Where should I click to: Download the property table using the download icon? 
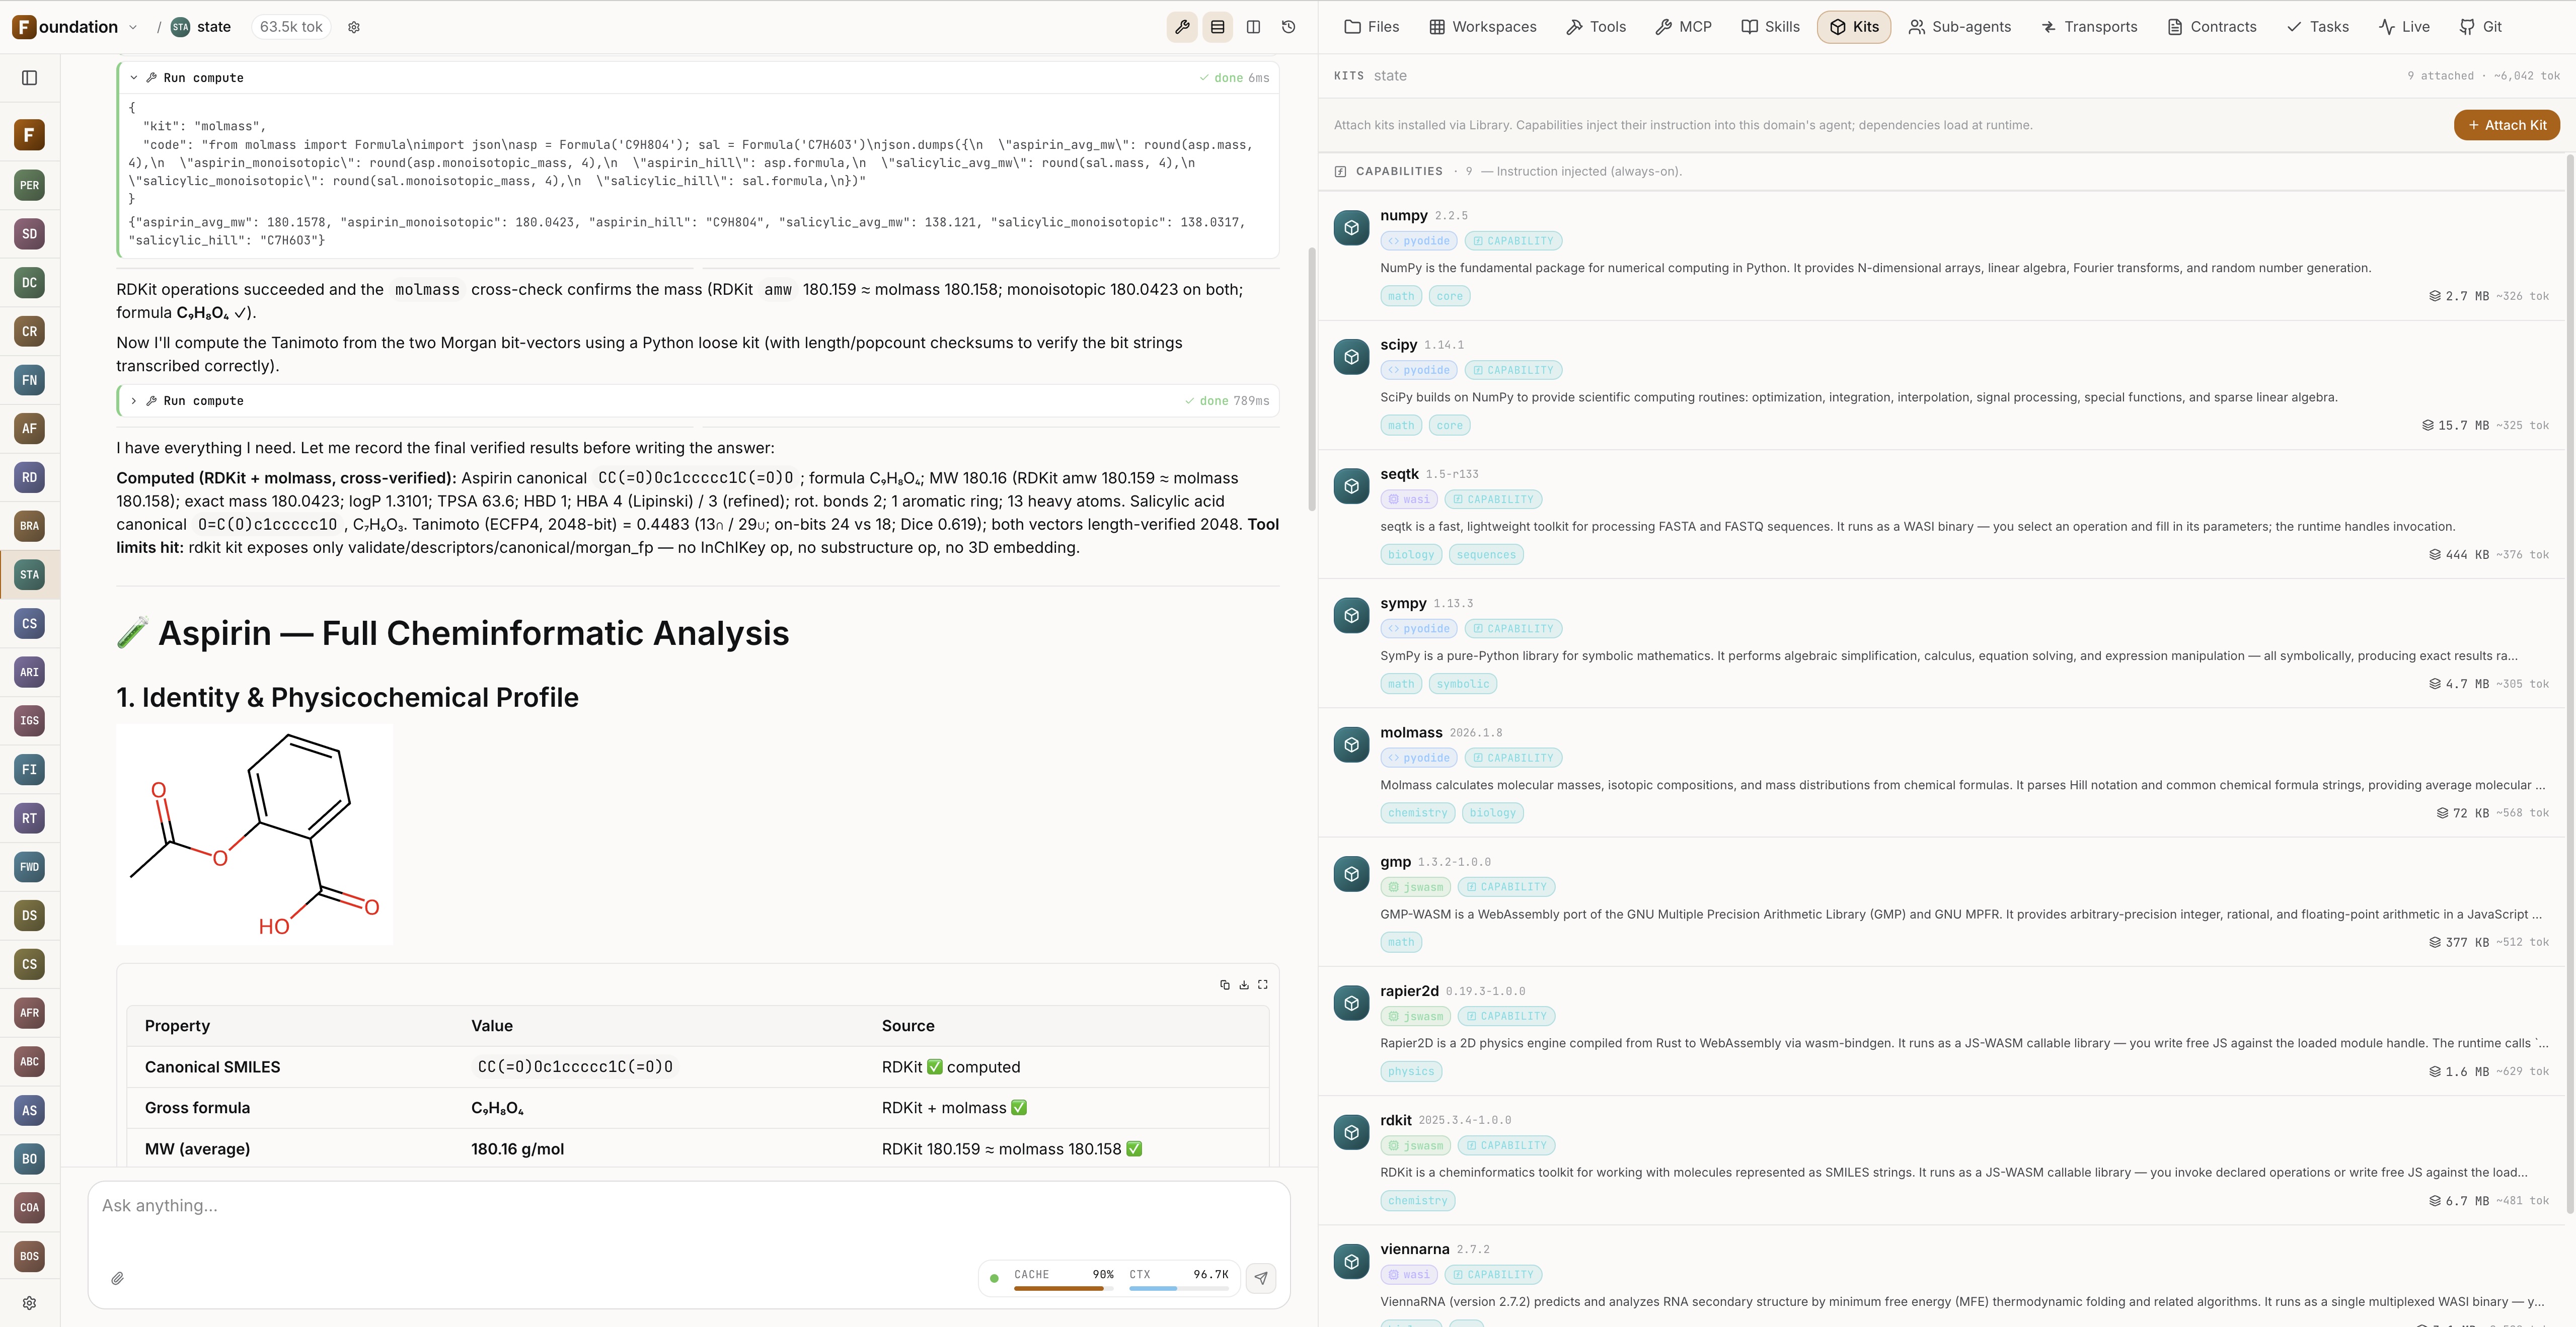[1244, 985]
